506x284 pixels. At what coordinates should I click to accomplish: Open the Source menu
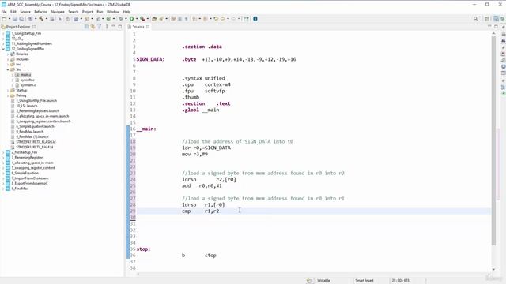(x=25, y=12)
